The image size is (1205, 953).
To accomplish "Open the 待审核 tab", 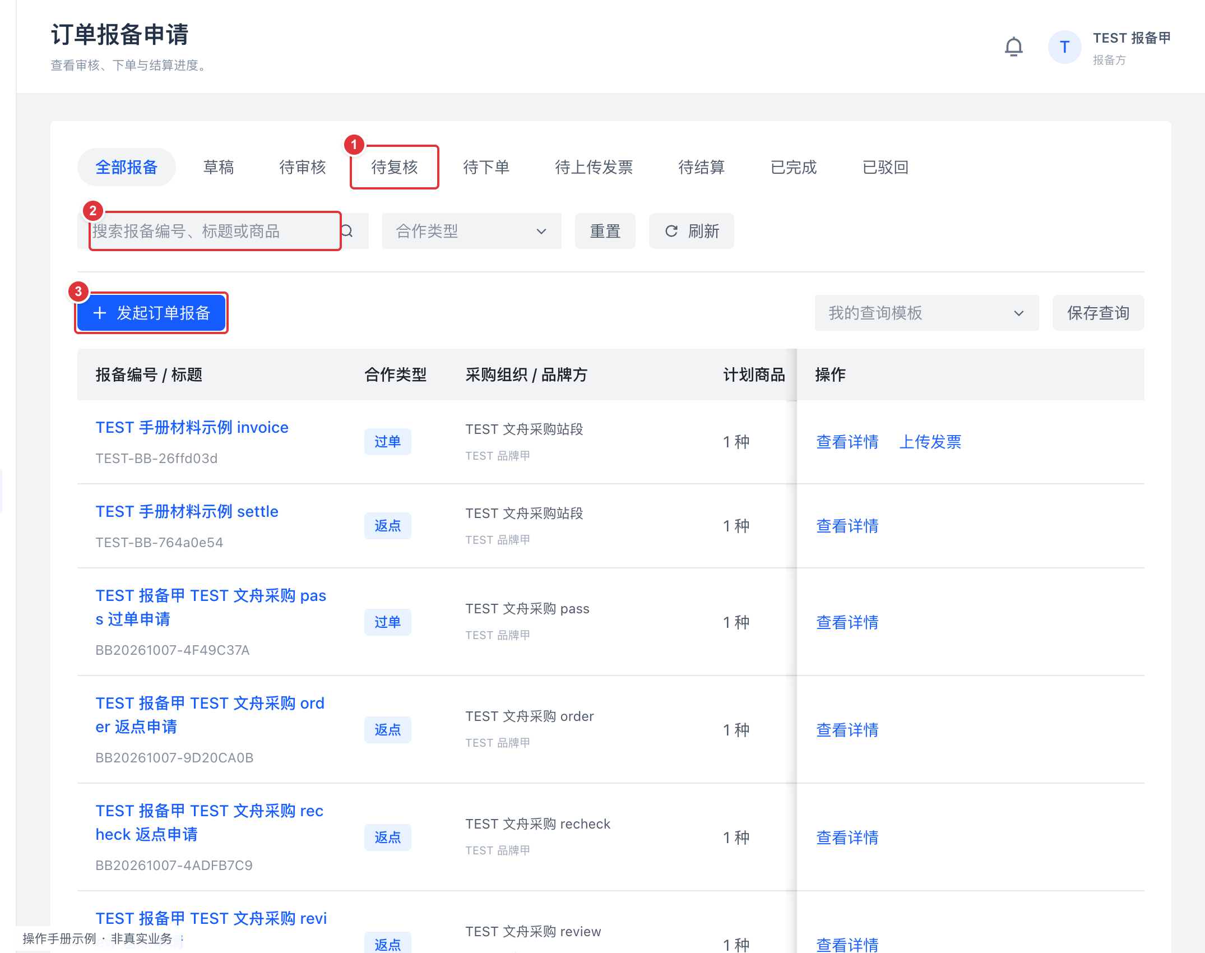I will click(x=303, y=167).
